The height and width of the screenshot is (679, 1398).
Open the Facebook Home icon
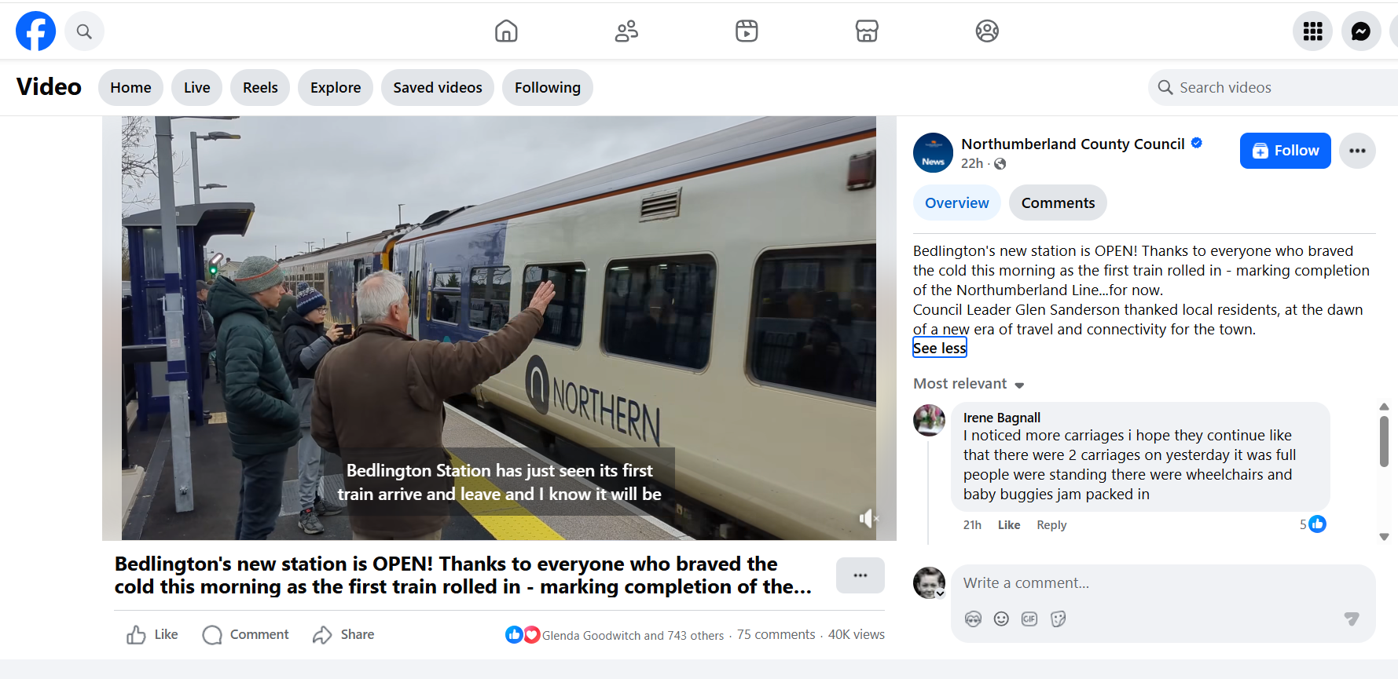pos(506,31)
